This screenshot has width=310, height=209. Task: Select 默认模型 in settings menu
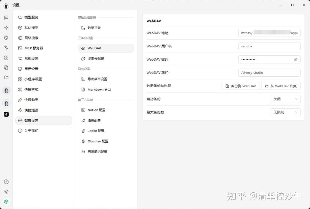(x=44, y=28)
